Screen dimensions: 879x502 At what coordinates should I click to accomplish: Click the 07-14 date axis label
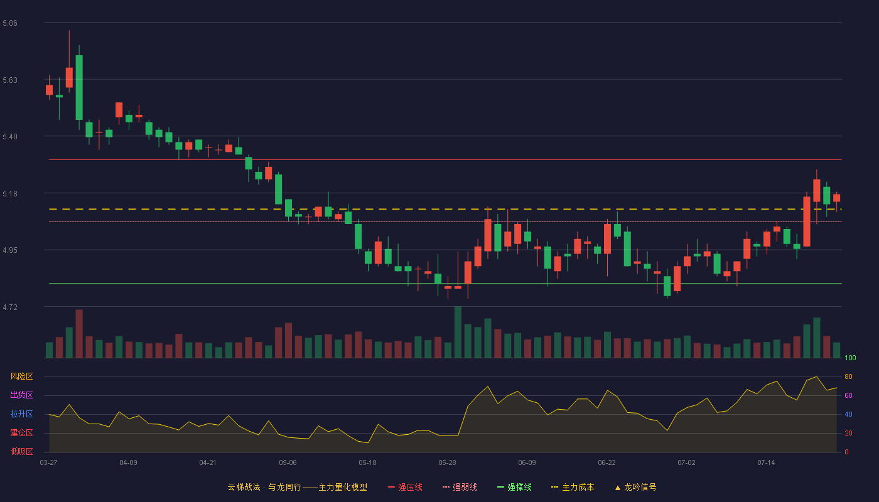tap(766, 462)
